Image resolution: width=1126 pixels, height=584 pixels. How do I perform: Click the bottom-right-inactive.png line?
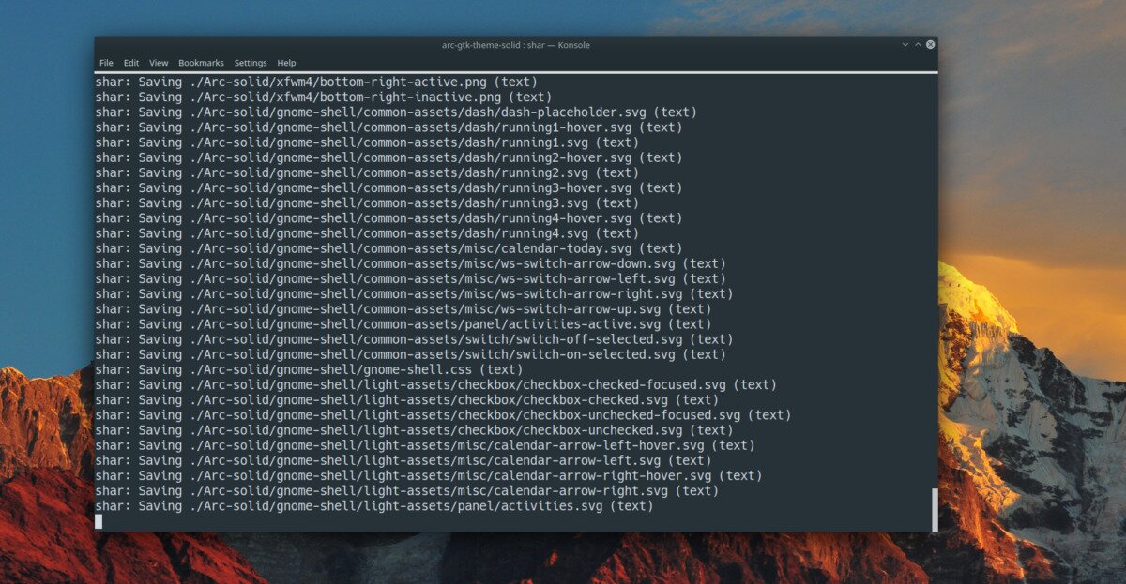(x=323, y=97)
